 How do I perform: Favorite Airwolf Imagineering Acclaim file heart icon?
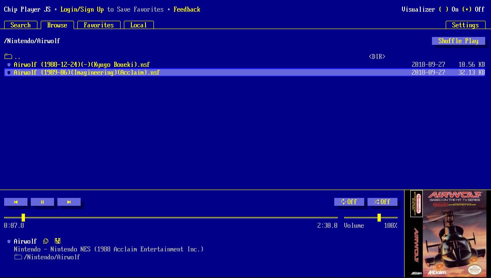click(x=9, y=73)
